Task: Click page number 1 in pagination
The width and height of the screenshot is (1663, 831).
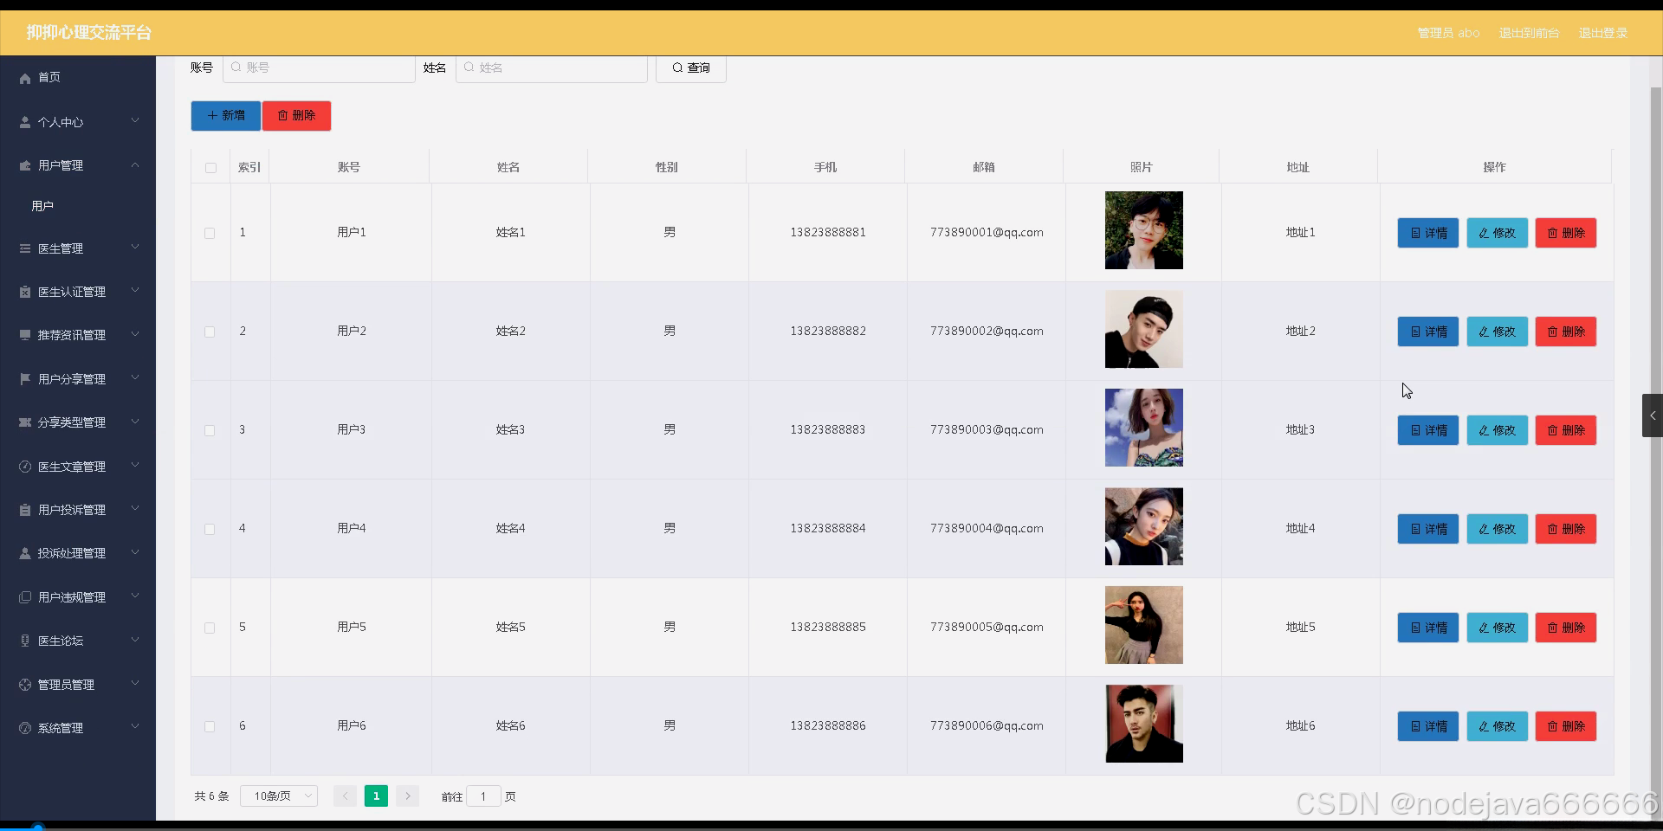Action: point(376,796)
